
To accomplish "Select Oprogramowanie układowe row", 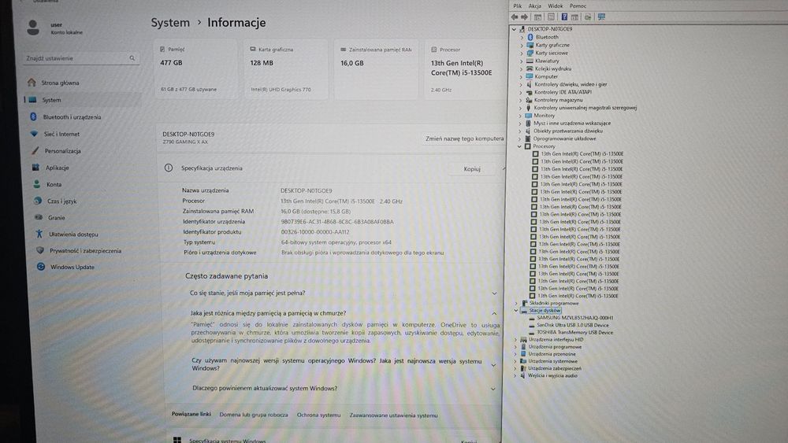I will point(564,138).
